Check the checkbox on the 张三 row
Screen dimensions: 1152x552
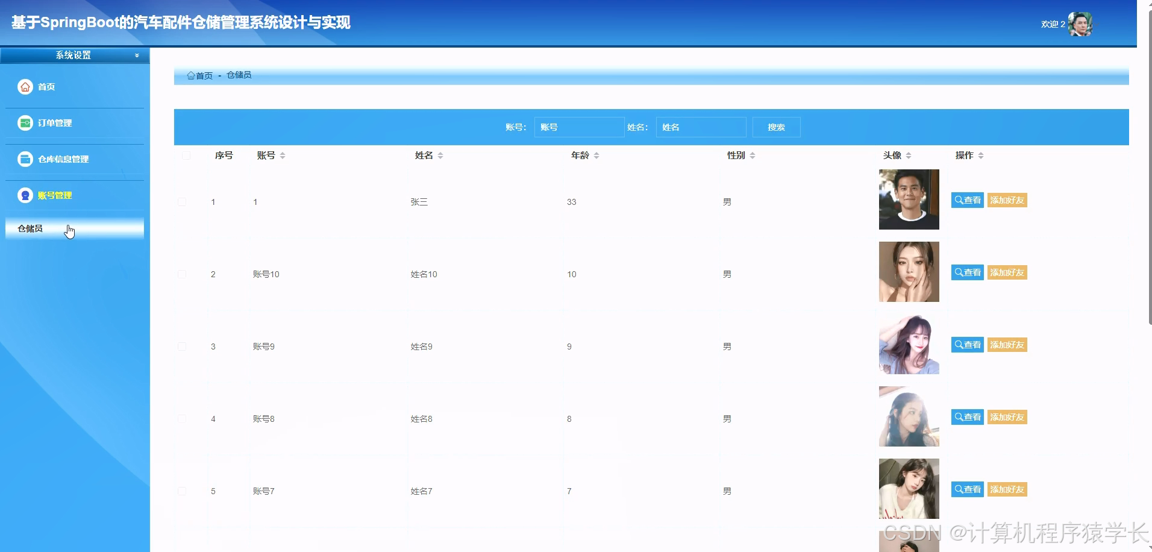(x=183, y=201)
